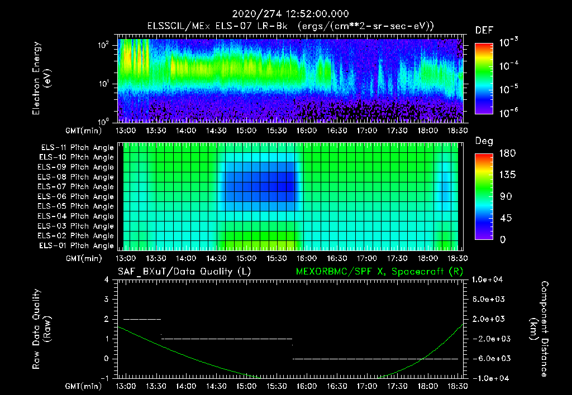Click the plot timestamp title 2020/274 12:52:00.000

(290, 14)
